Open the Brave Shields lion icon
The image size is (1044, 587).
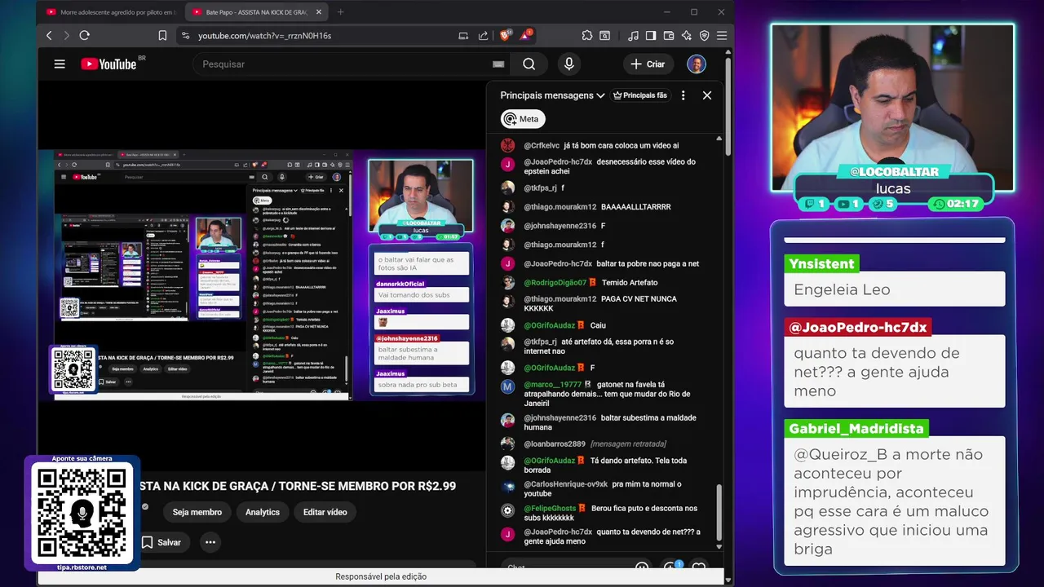pos(506,35)
